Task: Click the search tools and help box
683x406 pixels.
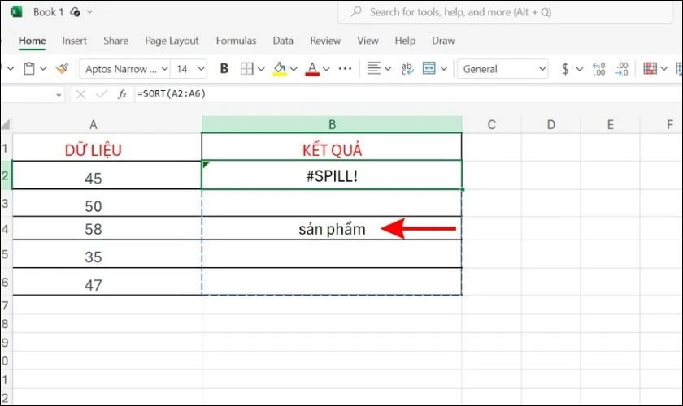Action: (x=505, y=12)
